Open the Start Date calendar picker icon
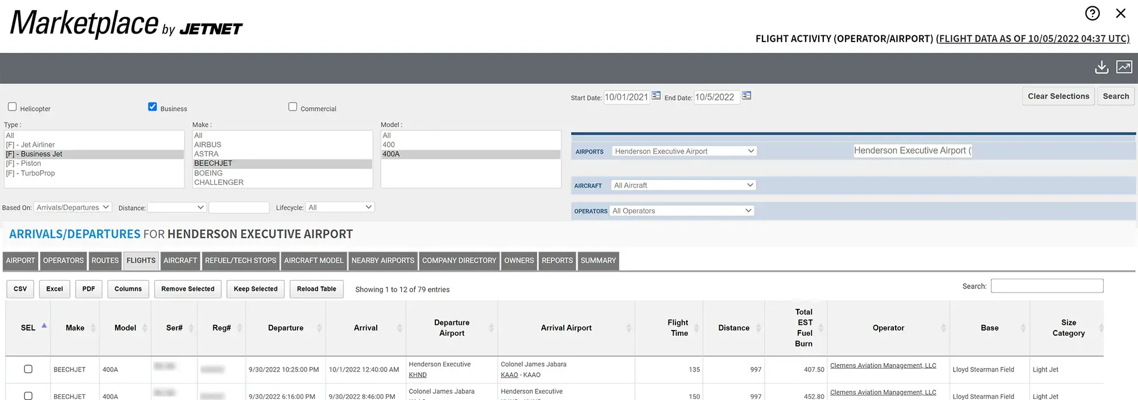 click(656, 96)
